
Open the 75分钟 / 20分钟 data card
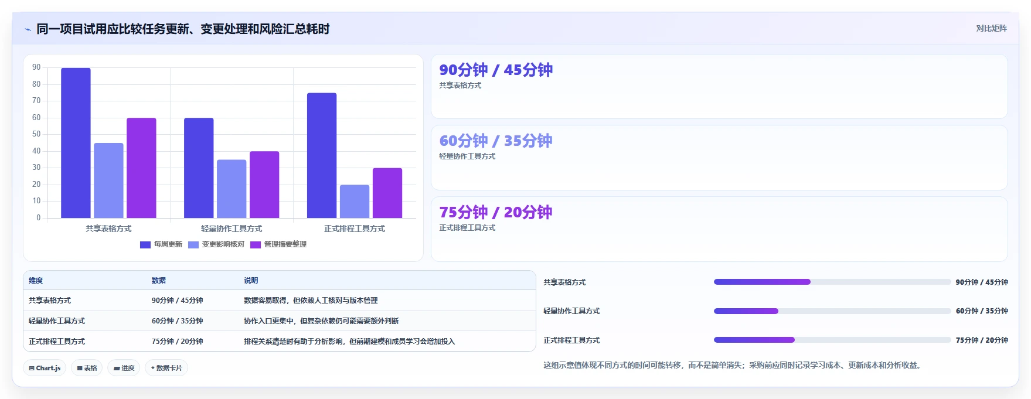pos(719,229)
